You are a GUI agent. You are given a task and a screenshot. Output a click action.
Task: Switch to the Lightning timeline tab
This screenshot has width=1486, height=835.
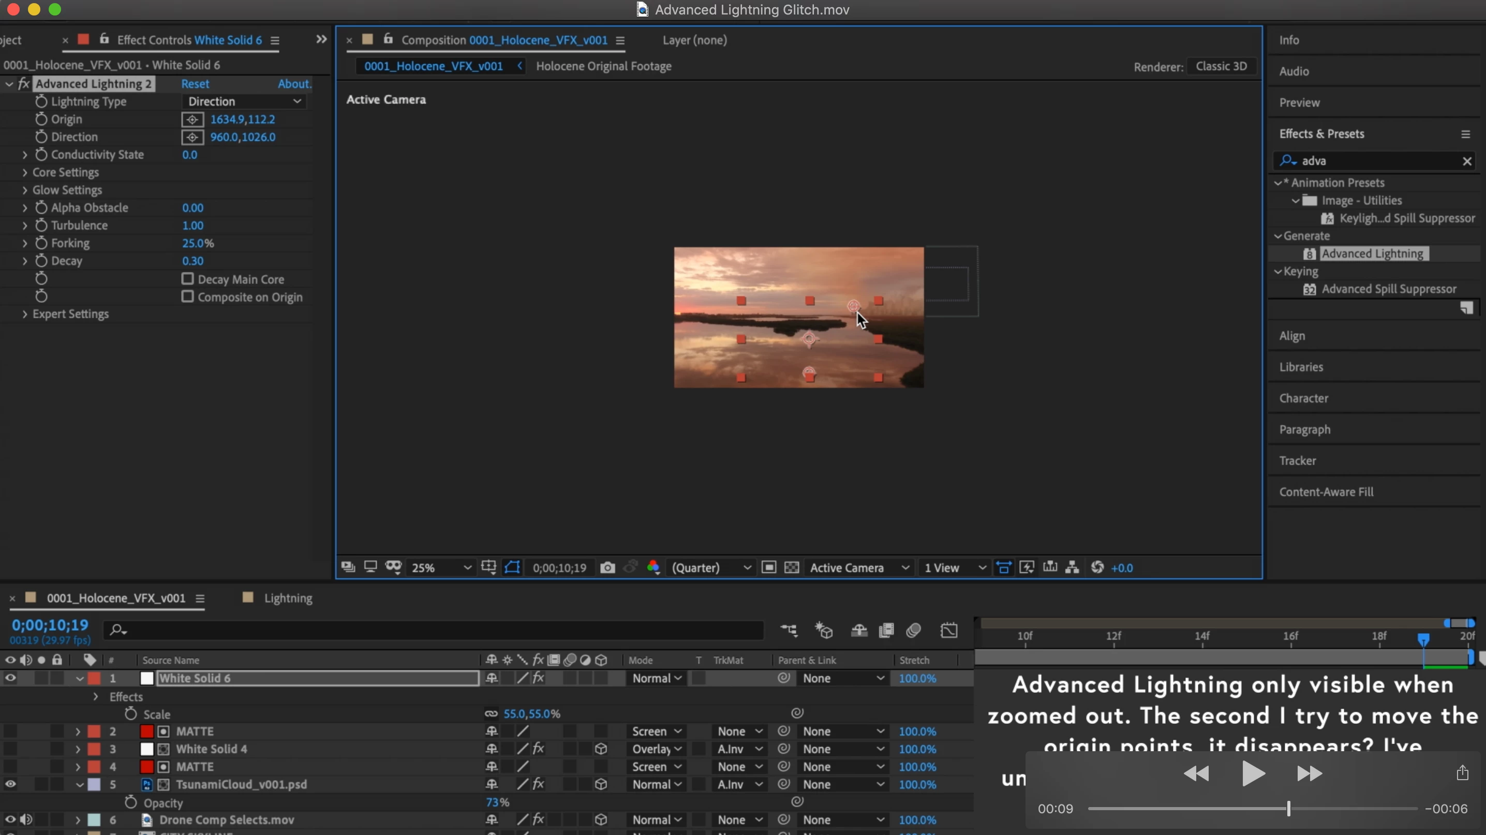(x=287, y=598)
